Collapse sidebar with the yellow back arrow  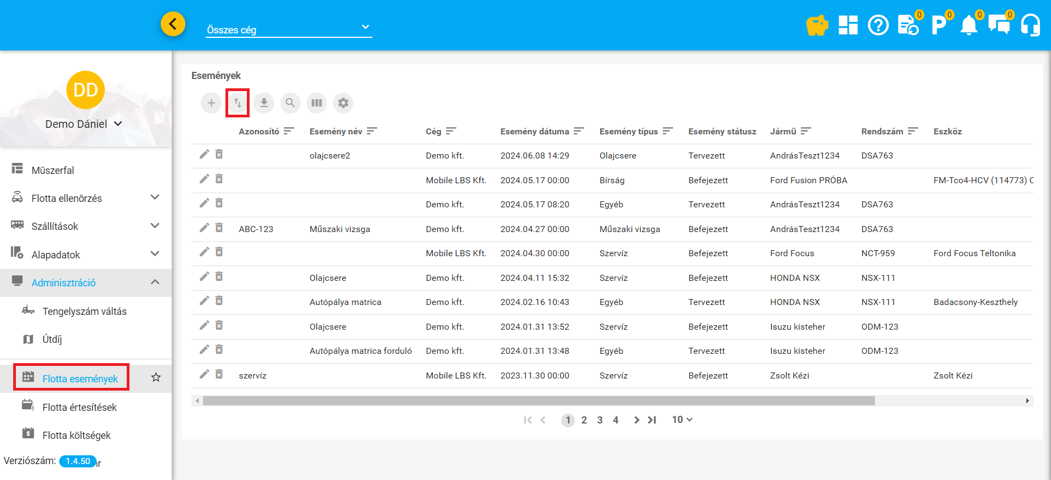(x=173, y=24)
